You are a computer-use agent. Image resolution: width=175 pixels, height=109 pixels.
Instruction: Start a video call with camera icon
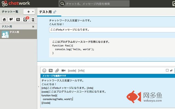(x=63, y=71)
